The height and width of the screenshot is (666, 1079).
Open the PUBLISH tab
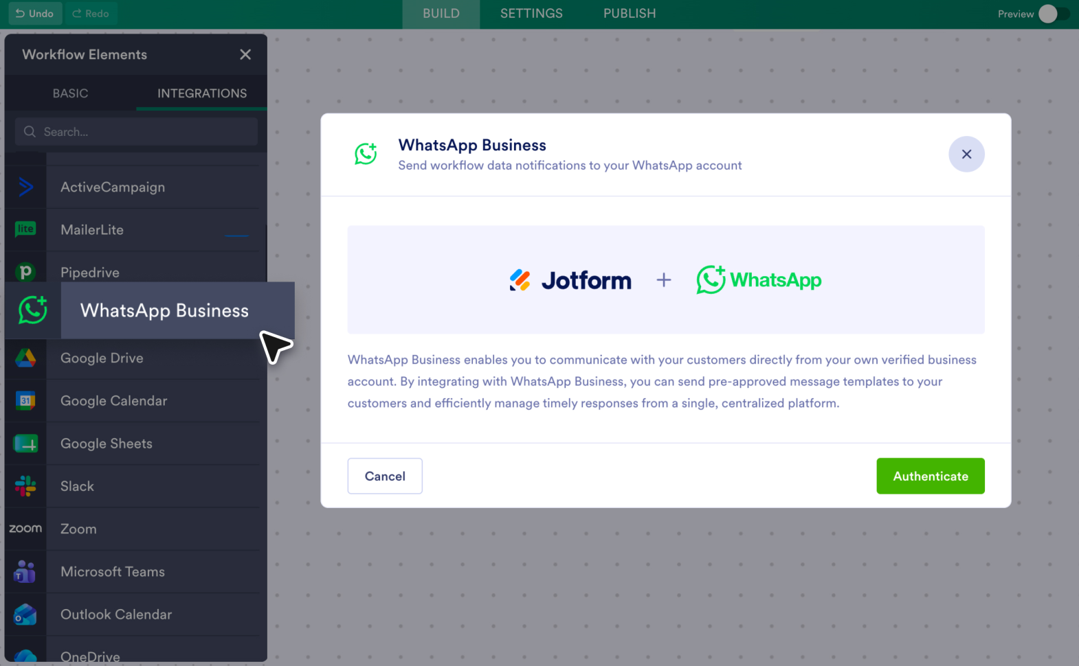[x=630, y=14]
